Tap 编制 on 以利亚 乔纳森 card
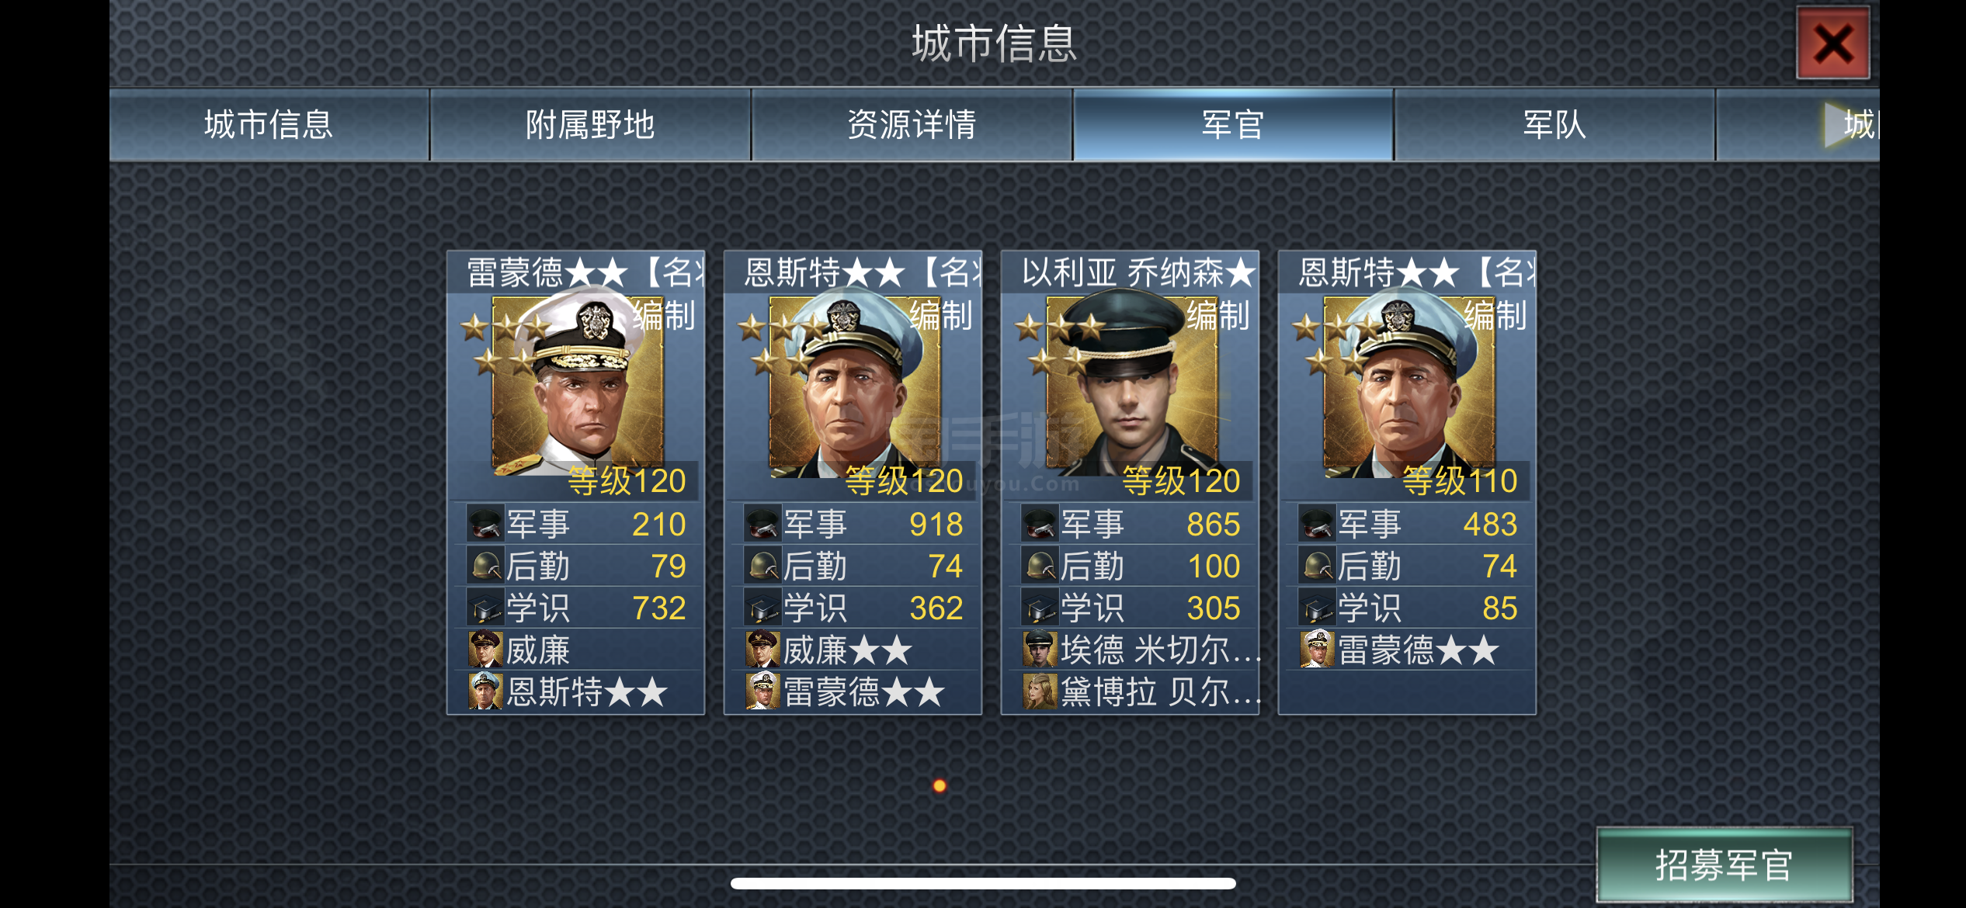Viewport: 1966px width, 908px height. (1218, 316)
